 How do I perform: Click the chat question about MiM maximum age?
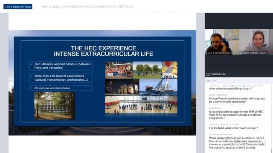pos(233,127)
